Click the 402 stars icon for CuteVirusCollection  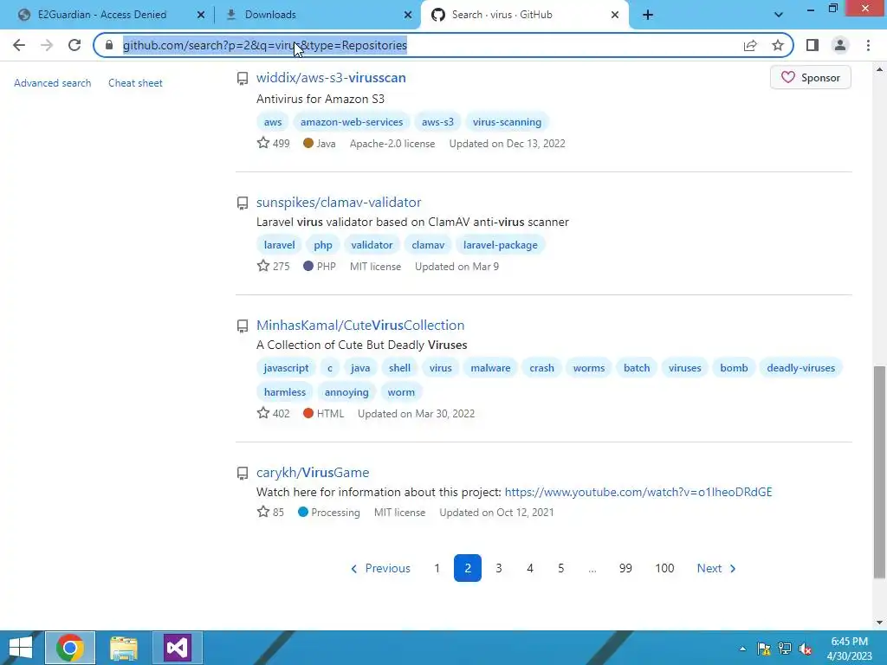pyautogui.click(x=263, y=413)
